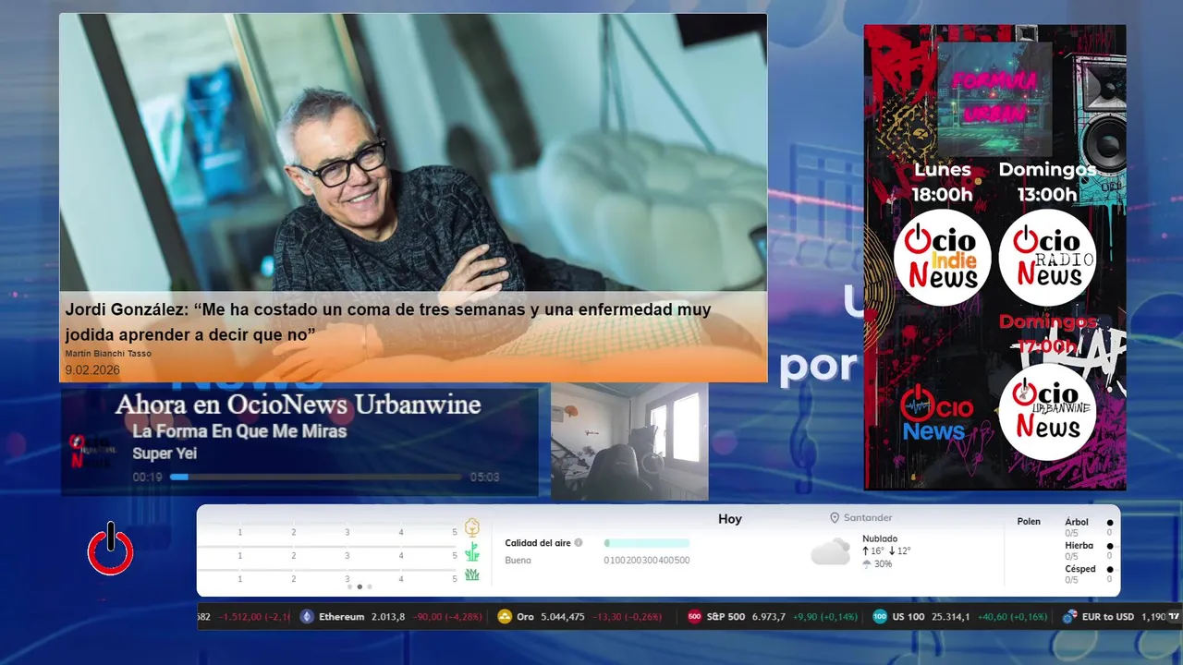Click the Calidad del aire label
Screen dimensions: 1183x665
pos(538,543)
